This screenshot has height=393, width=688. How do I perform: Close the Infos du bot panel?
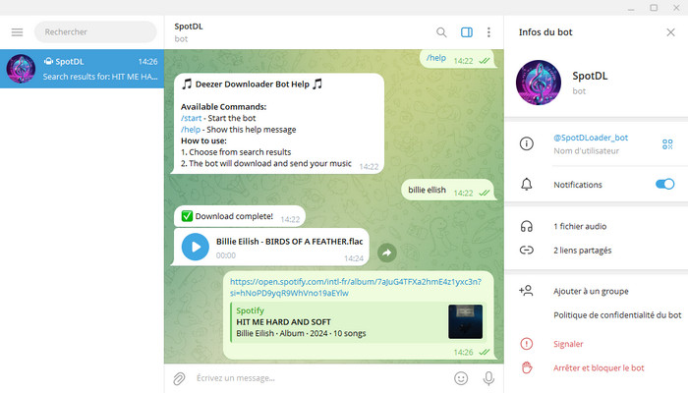click(x=670, y=32)
